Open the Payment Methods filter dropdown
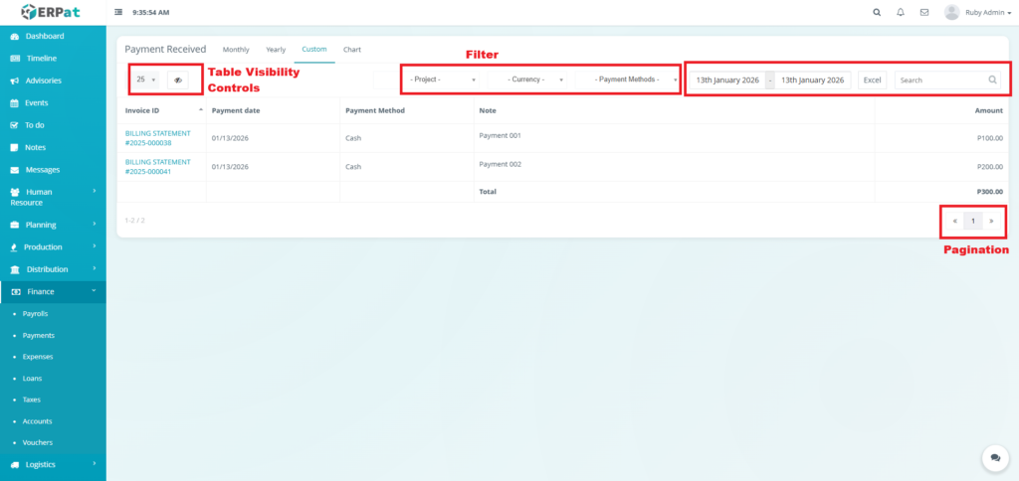The height and width of the screenshot is (481, 1019). click(630, 80)
